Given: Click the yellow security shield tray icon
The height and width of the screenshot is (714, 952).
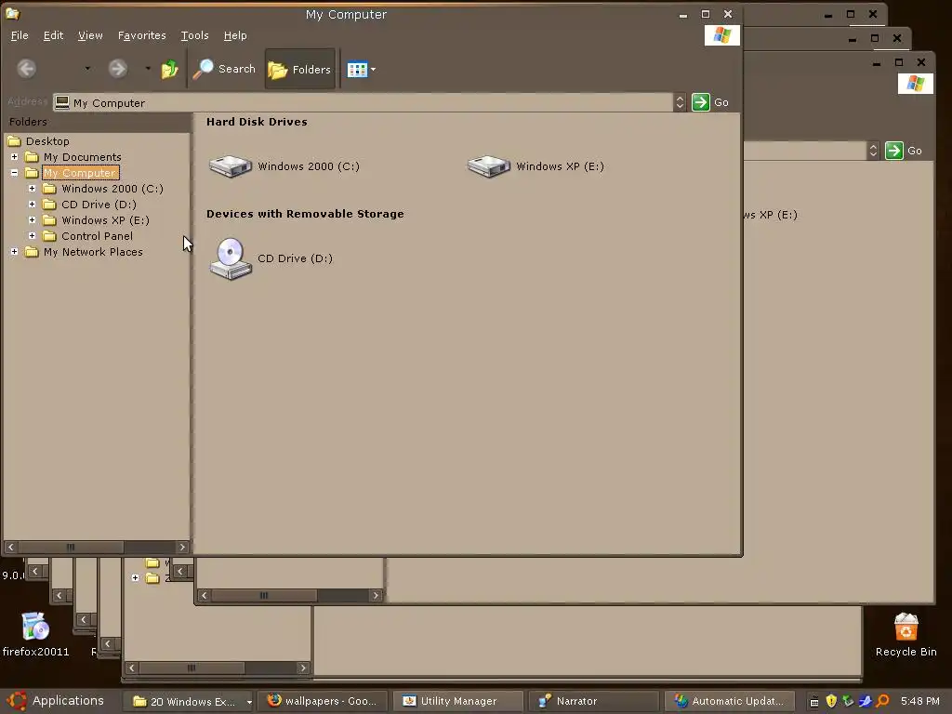Looking at the screenshot, I should click(x=831, y=701).
